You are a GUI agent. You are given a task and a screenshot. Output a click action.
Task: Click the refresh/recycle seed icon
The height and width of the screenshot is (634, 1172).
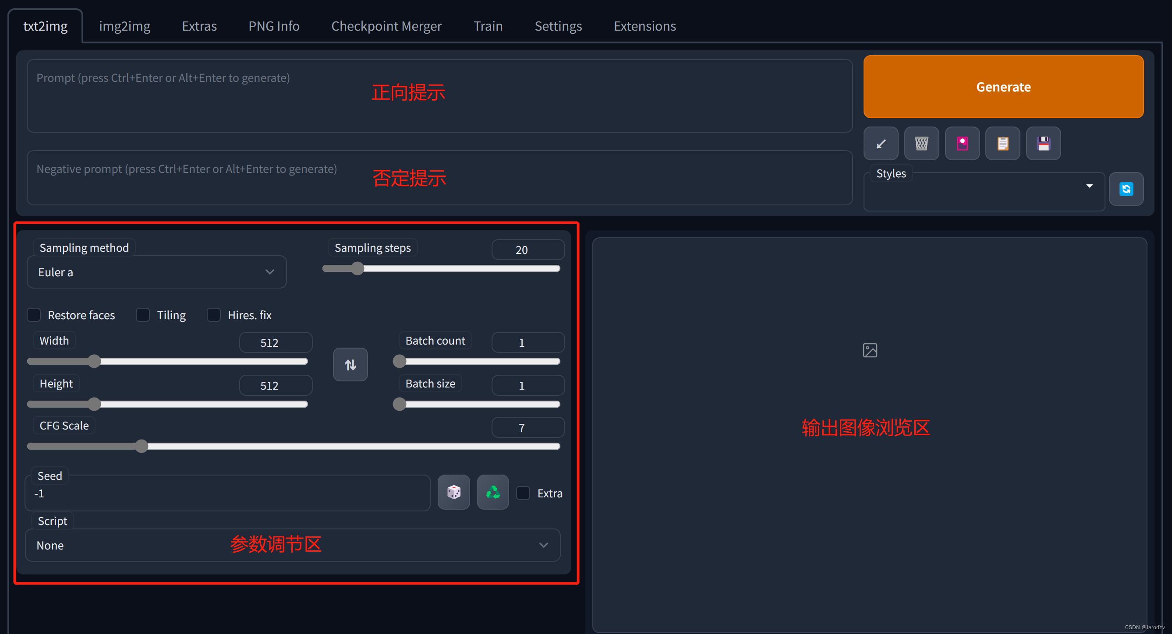coord(493,492)
